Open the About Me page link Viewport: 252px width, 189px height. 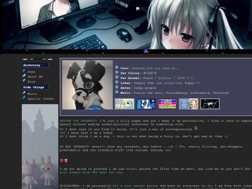35,77
